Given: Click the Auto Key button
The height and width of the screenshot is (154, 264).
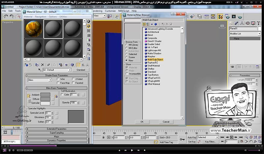Looking at the screenshot, I should tap(192, 138).
